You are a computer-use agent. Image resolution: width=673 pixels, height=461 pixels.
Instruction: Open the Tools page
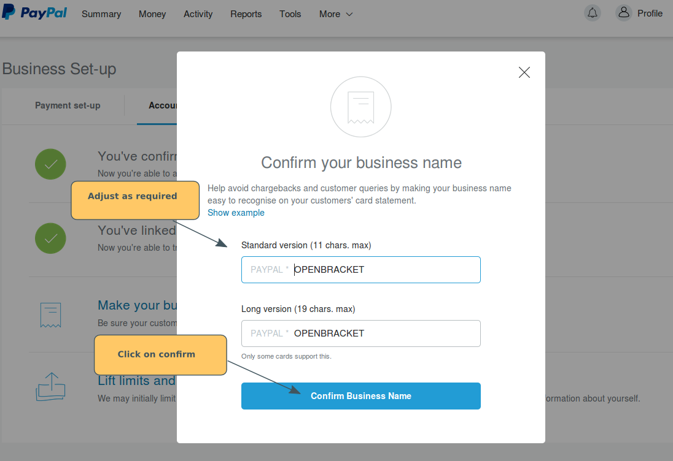[x=290, y=14]
